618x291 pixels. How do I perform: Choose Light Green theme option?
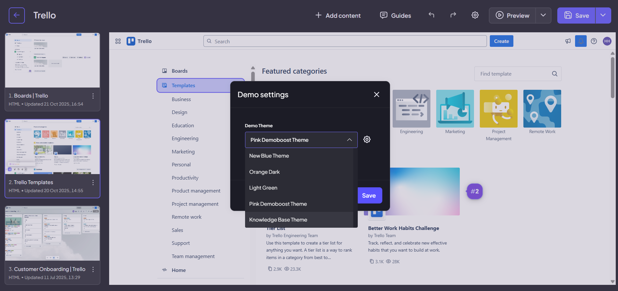[x=299, y=188]
